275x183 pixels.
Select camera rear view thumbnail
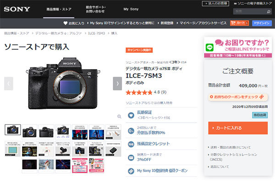pos(46,132)
